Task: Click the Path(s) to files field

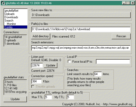Action: click(x=81, y=29)
